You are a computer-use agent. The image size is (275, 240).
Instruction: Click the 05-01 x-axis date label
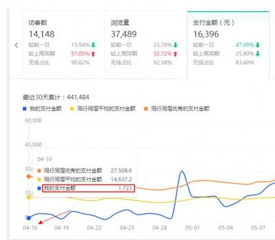pyautogui.click(x=193, y=228)
